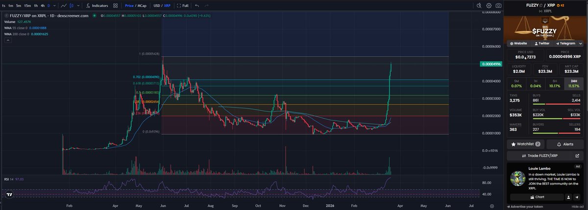
Task: Click the chart title FUZZY/XRP on XRPL
Action: pos(49,16)
